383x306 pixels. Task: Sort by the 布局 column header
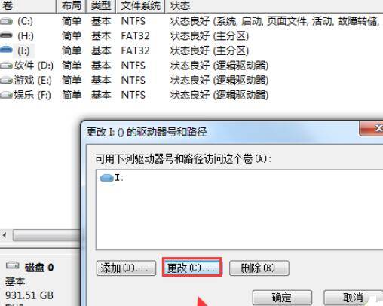(x=72, y=6)
